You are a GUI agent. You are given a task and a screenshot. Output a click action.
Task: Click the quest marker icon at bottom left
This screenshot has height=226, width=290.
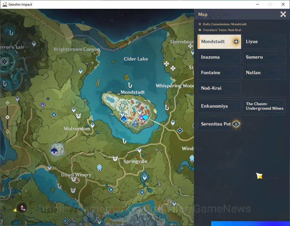(x=22, y=208)
